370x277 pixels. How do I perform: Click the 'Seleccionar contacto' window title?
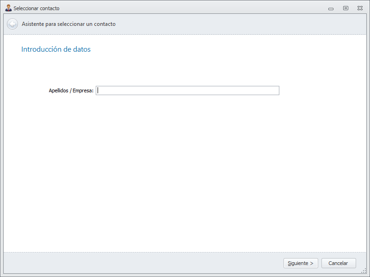click(37, 8)
